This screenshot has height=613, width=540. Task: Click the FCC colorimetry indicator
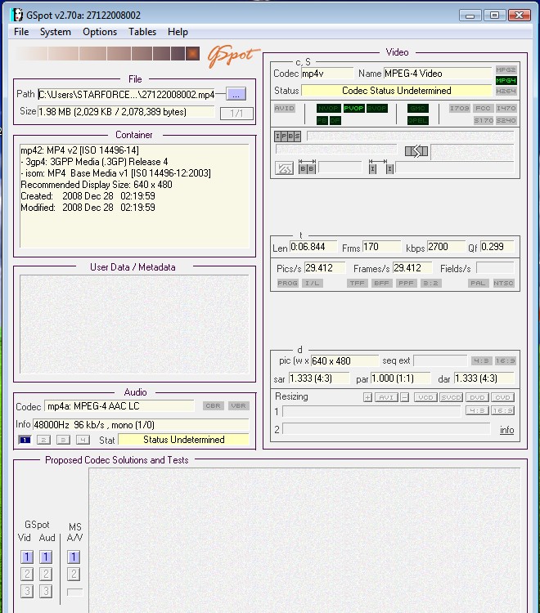pyautogui.click(x=483, y=108)
